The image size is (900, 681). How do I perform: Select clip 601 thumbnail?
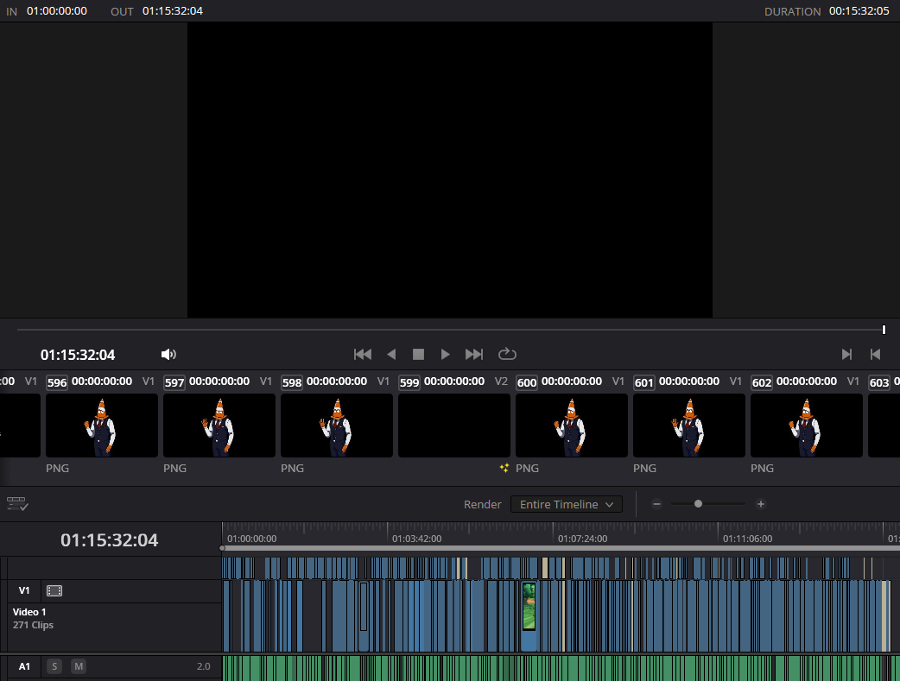pyautogui.click(x=688, y=426)
